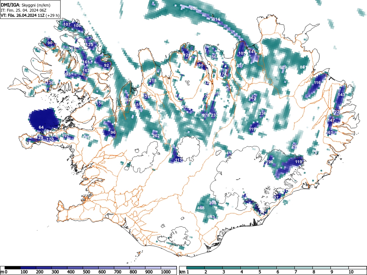Click the '143' visibility value on the east coast
The height and width of the screenshot is (275, 367).
tap(341, 95)
